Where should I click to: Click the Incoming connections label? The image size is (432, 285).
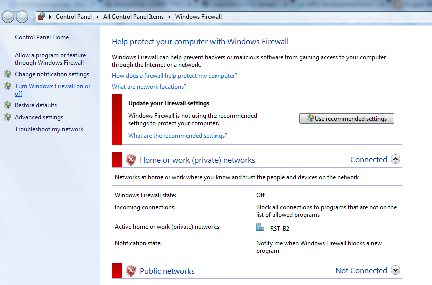click(145, 207)
